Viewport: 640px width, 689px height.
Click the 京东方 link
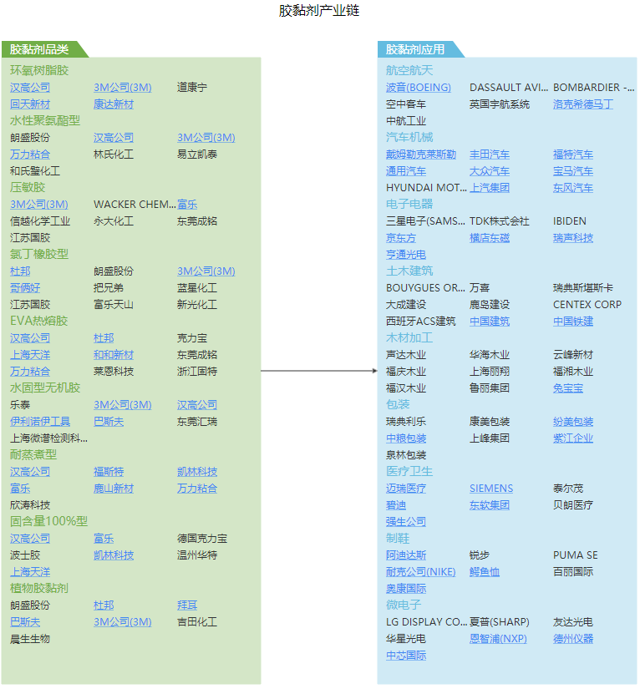401,238
